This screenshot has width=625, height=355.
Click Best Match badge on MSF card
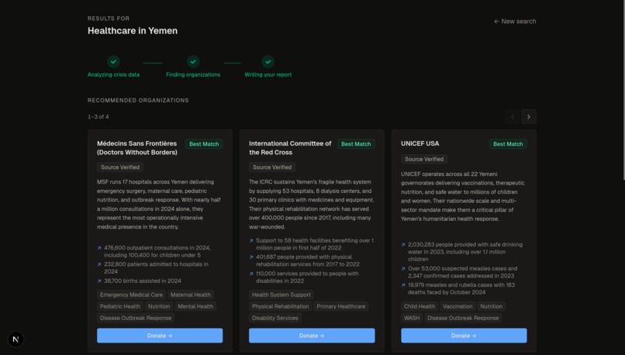click(x=204, y=144)
